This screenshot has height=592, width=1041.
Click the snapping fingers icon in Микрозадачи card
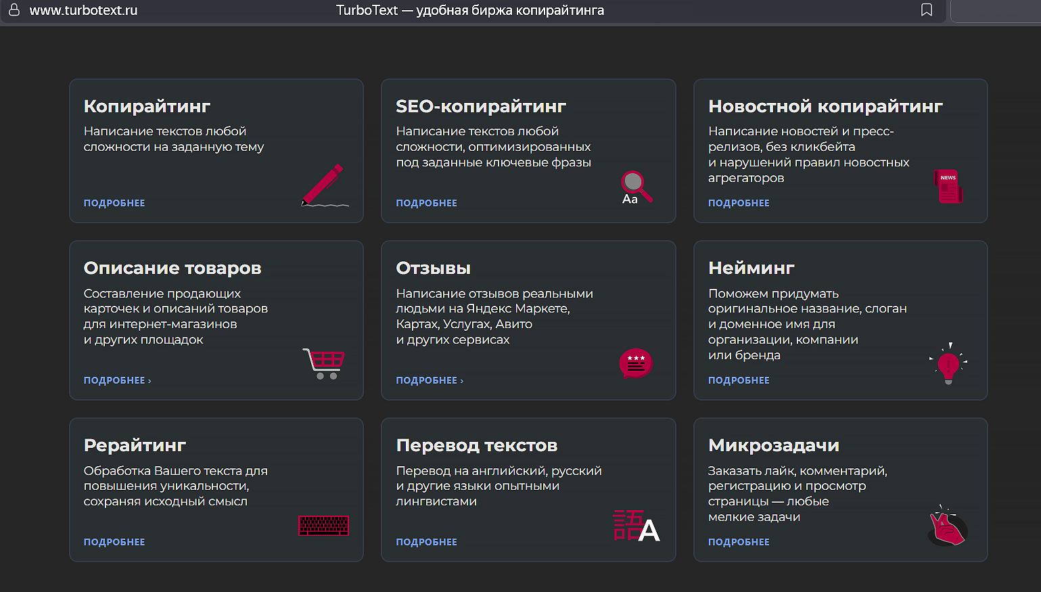[x=948, y=526]
